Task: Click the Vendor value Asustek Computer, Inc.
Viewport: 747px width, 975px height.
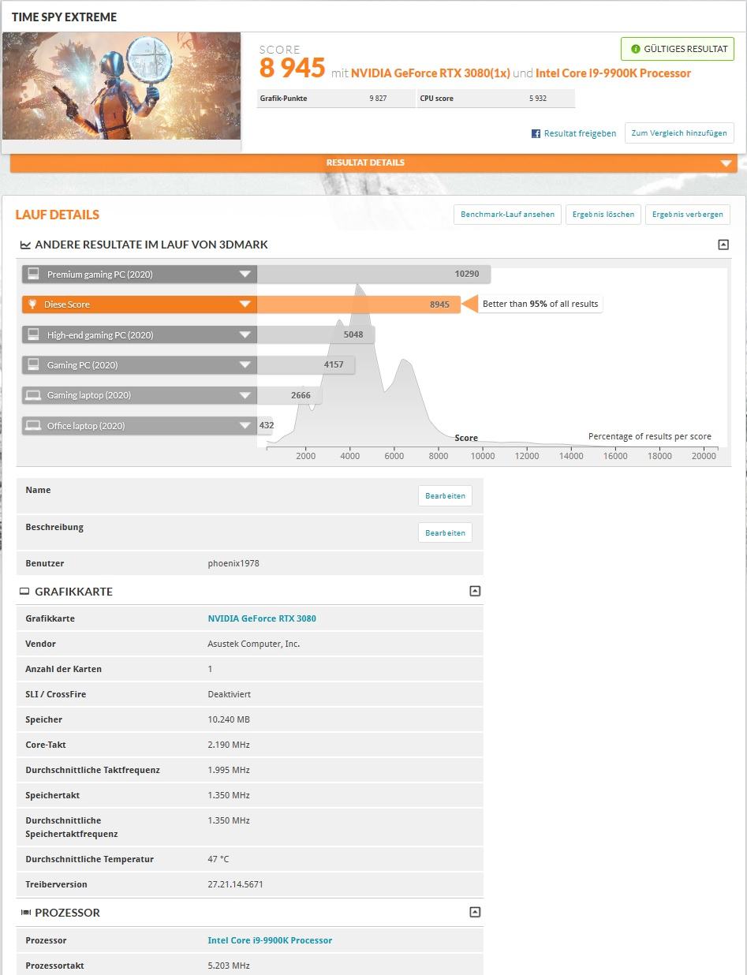Action: (254, 644)
